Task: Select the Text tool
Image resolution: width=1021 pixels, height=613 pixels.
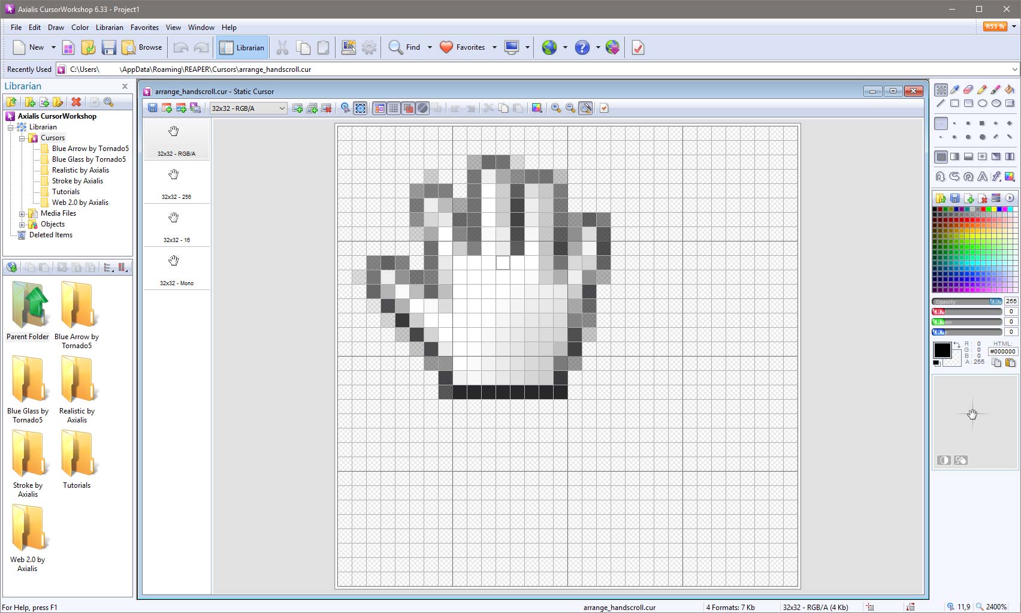Action: (x=982, y=176)
